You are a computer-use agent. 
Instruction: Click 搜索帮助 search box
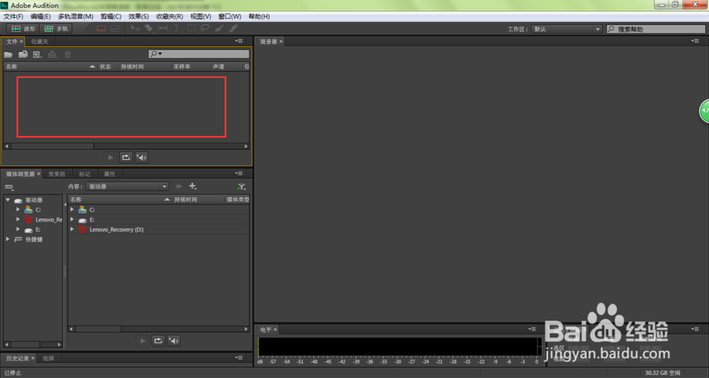point(656,29)
